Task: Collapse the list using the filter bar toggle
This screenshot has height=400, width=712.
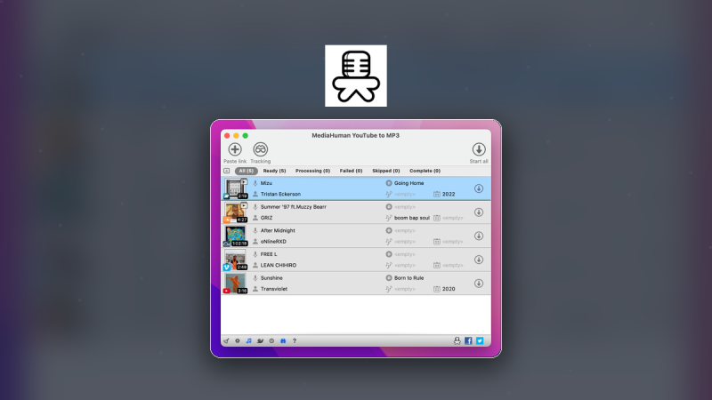Action: (x=227, y=171)
